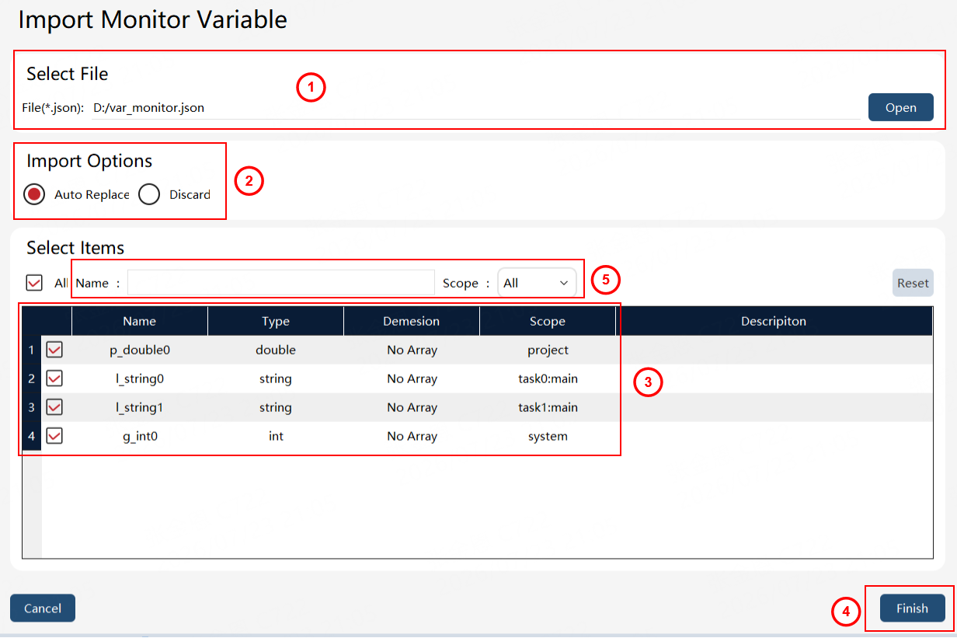
Task: Click the Demesion column header
Action: click(412, 321)
